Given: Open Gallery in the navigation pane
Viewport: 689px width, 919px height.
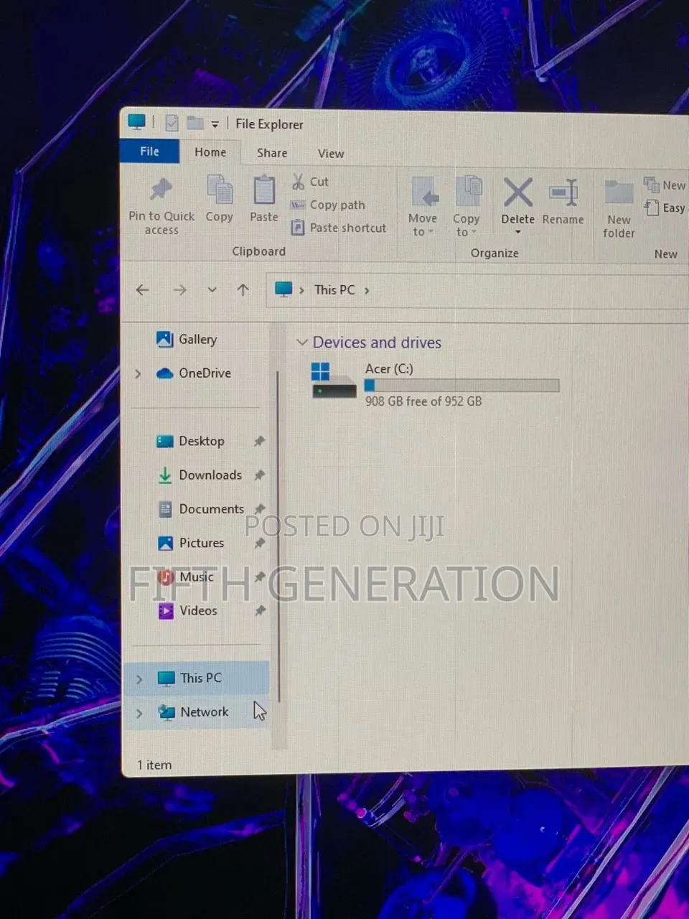Looking at the screenshot, I should point(187,339).
